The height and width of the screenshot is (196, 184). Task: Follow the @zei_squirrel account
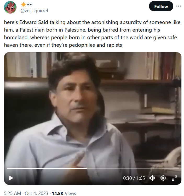[x=161, y=6]
